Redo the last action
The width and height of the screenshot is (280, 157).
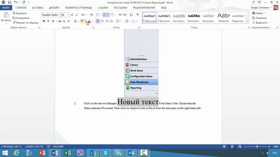[24, 2]
